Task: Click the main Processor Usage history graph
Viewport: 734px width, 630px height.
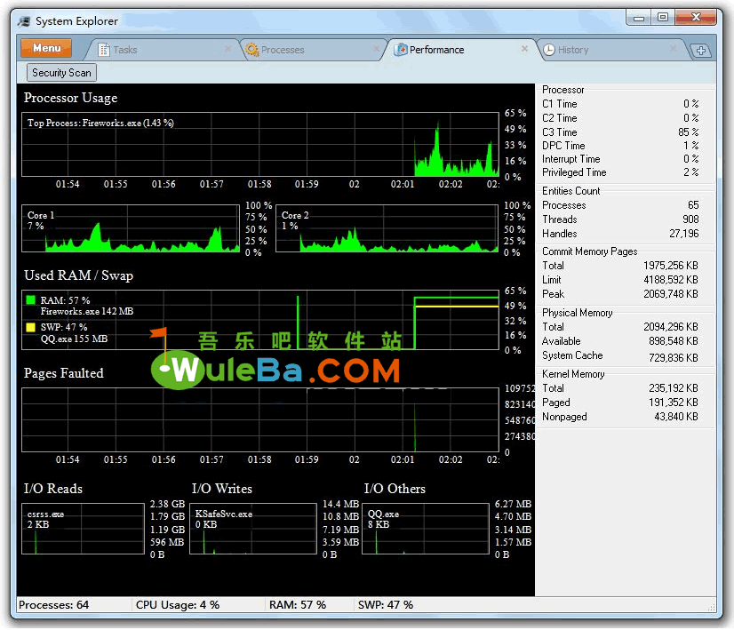Action: click(260, 144)
